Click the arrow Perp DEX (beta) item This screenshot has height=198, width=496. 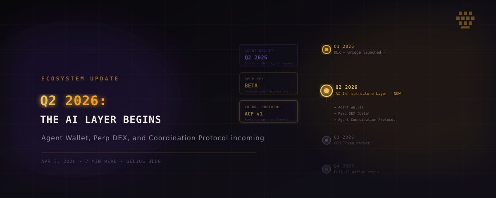click(352, 113)
